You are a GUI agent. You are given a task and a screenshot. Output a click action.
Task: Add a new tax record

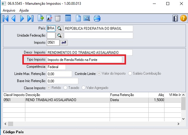(41, 18)
